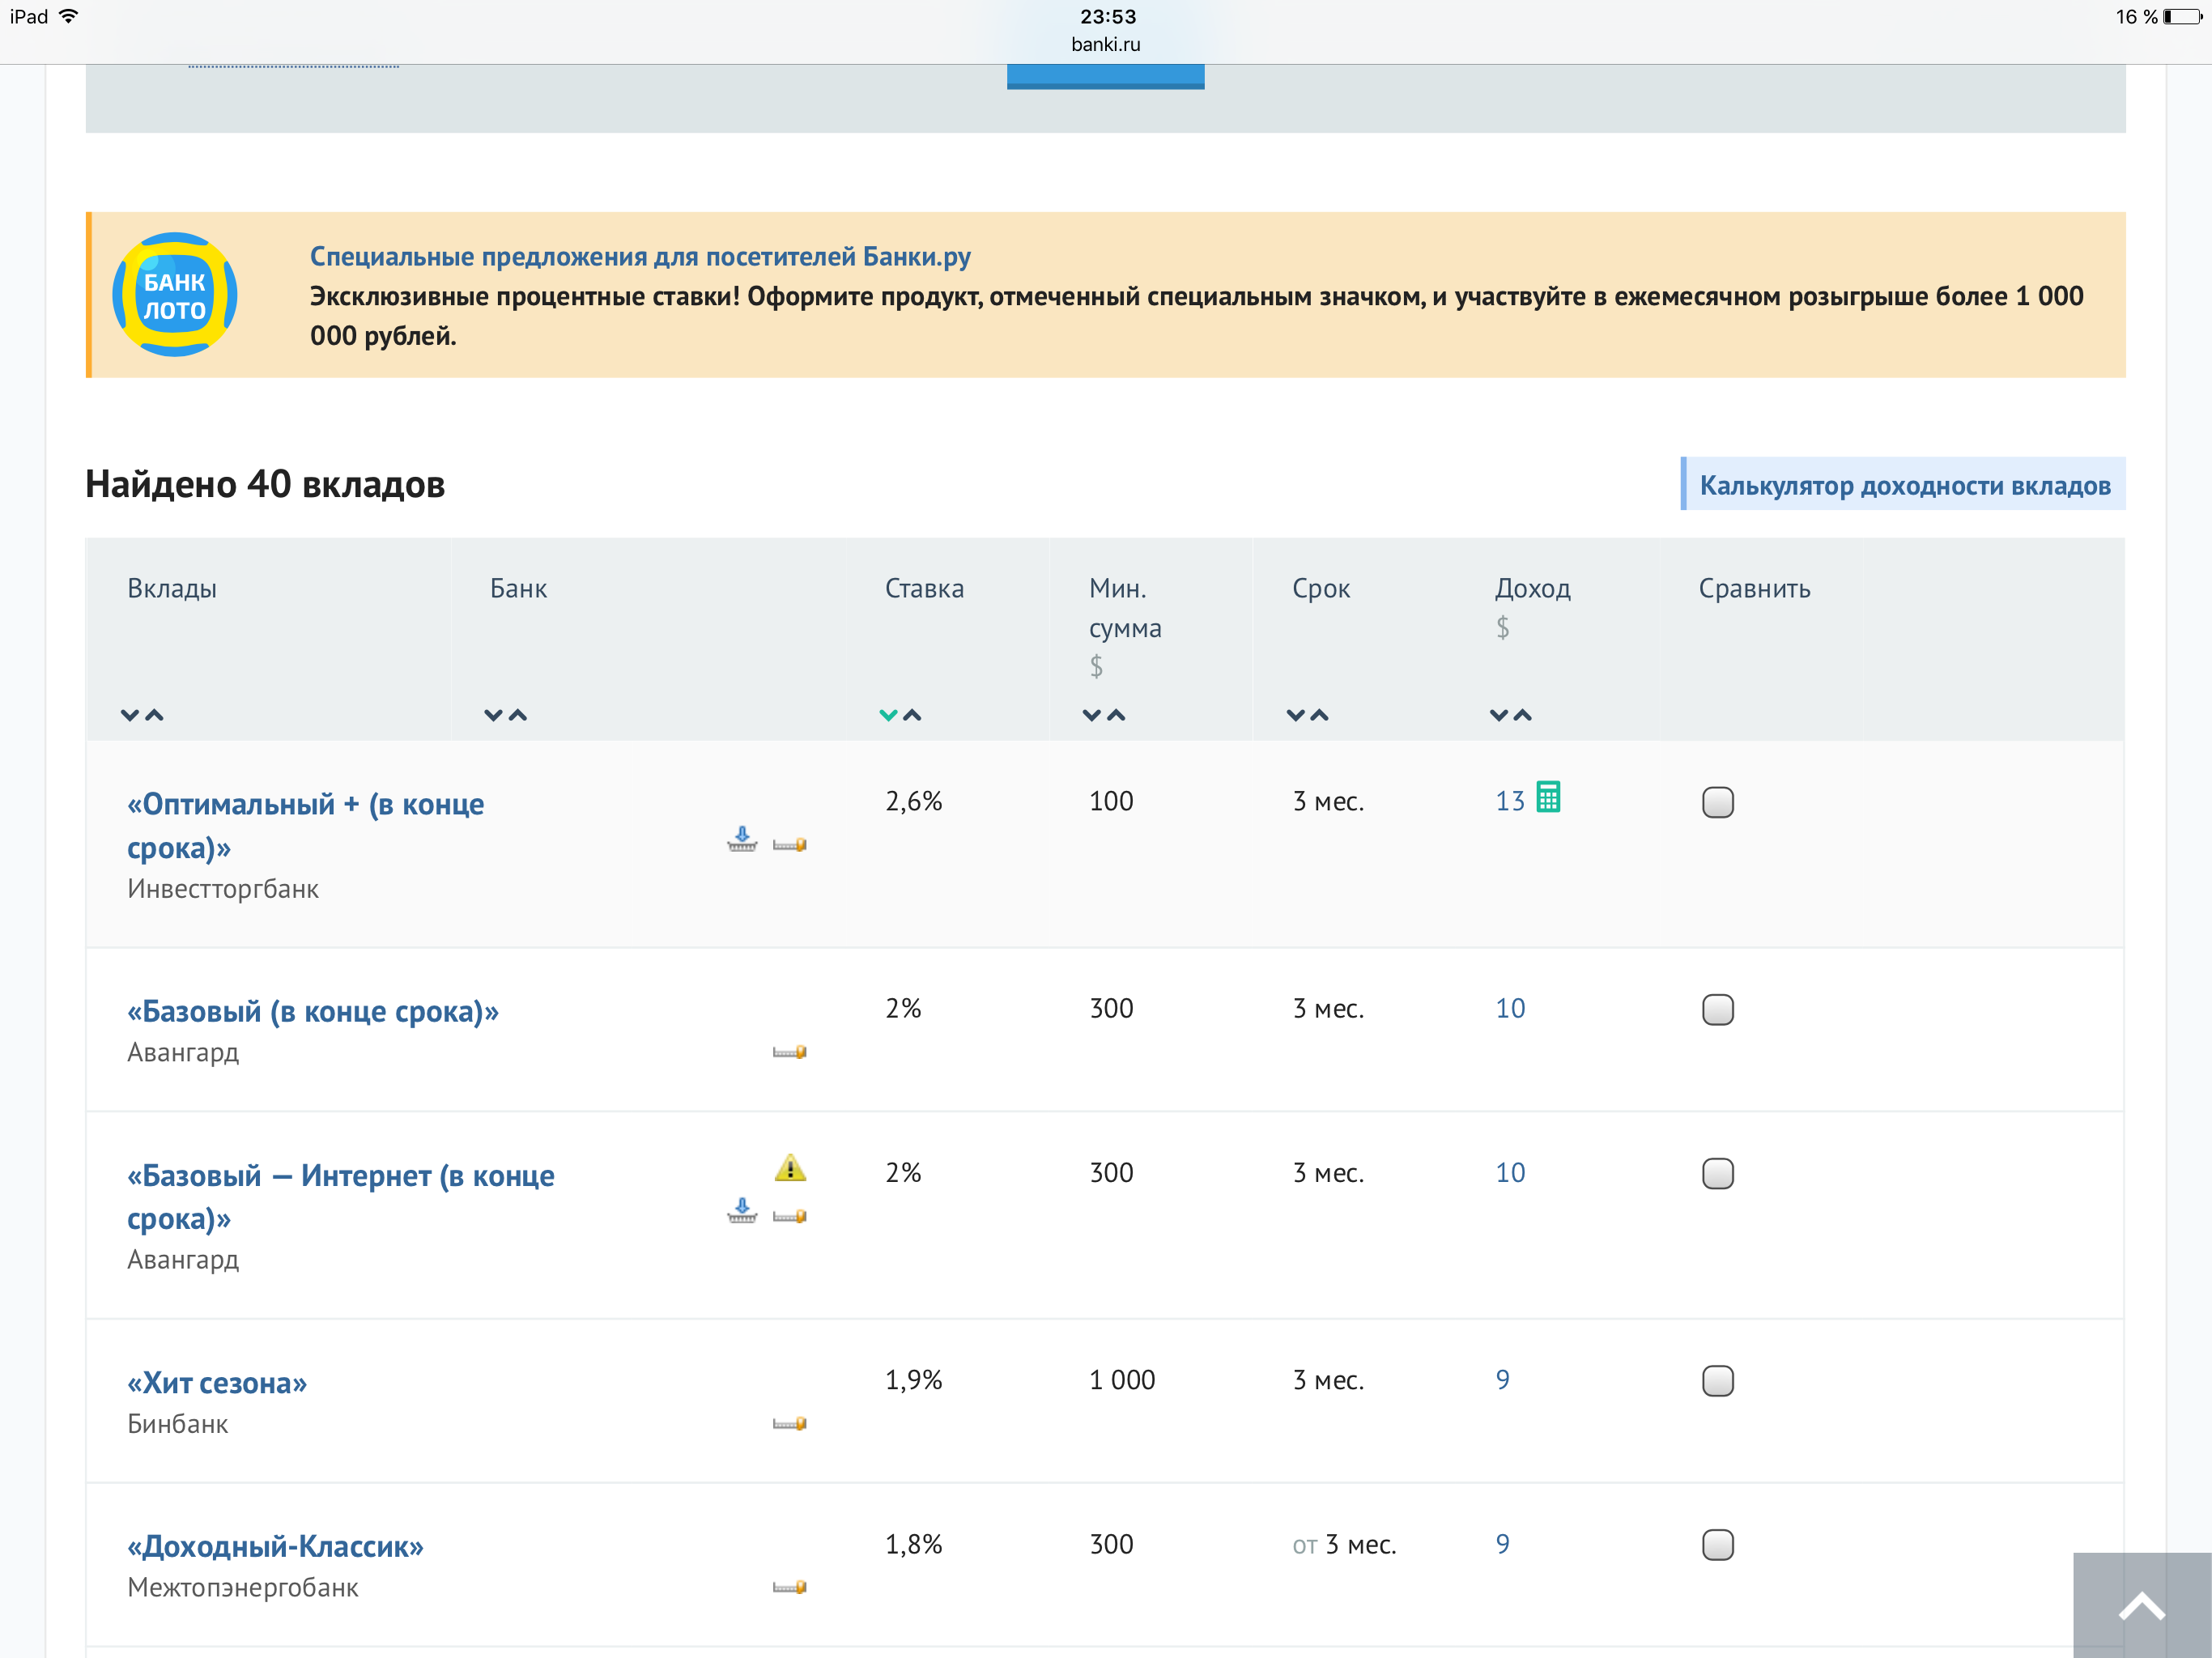Viewport: 2212px width, 1658px height.
Task: Click the 1,9% rate value
Action: (x=914, y=1380)
